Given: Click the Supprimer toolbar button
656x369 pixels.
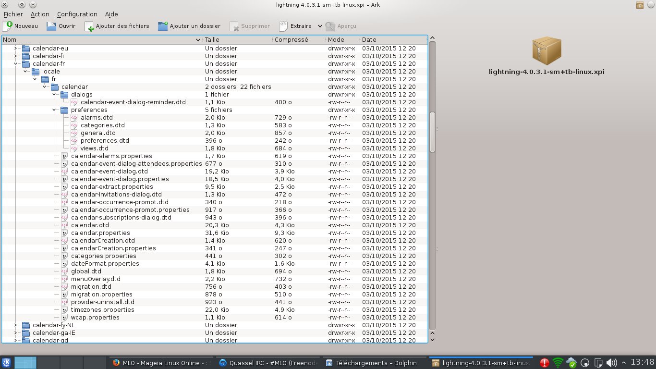Looking at the screenshot, I should point(250,26).
